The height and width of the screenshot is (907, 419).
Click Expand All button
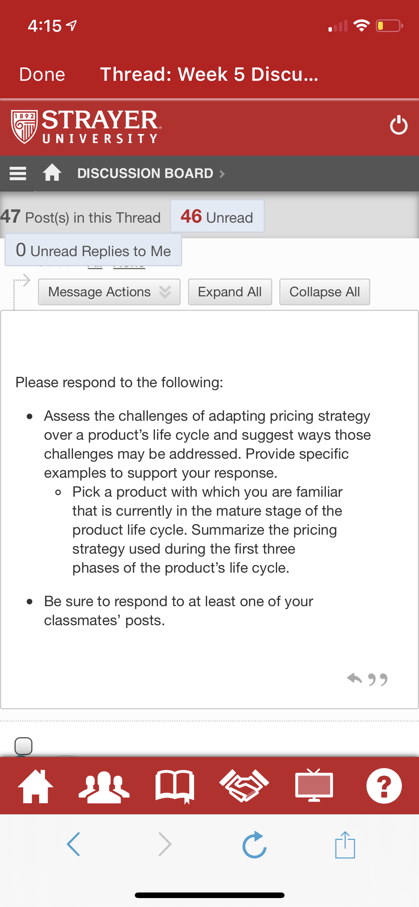pos(230,292)
